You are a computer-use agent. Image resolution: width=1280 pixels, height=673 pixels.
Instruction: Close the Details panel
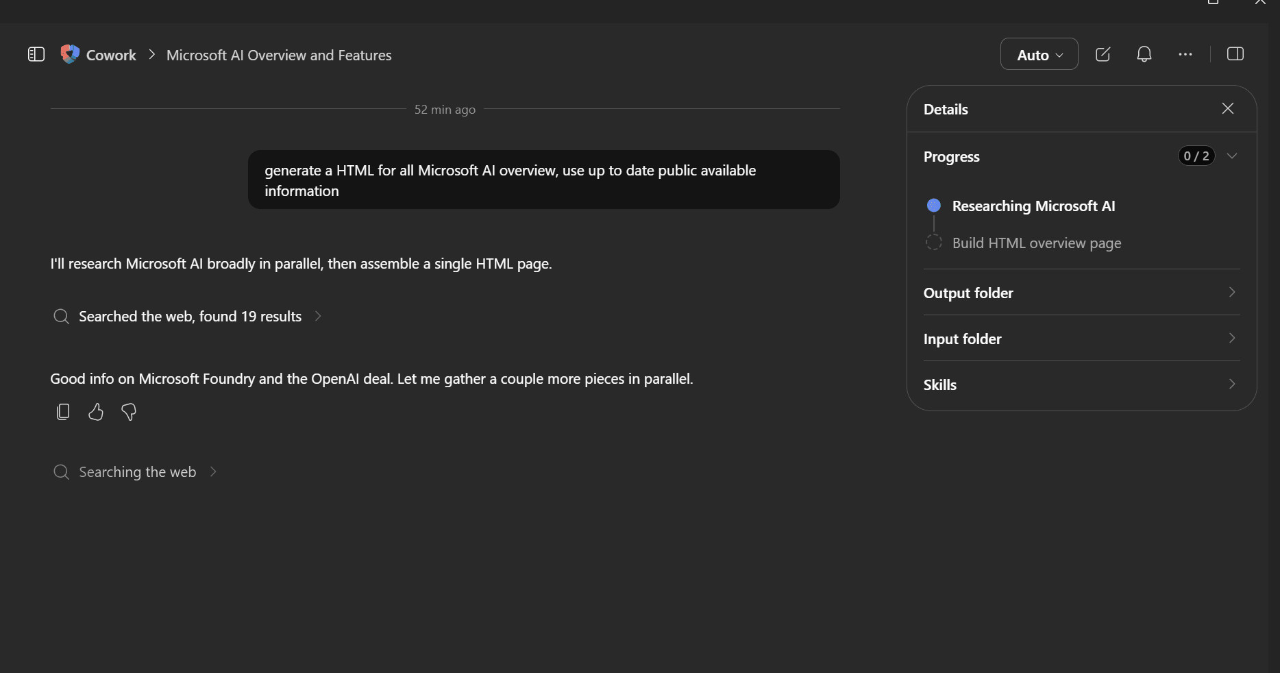(x=1227, y=109)
